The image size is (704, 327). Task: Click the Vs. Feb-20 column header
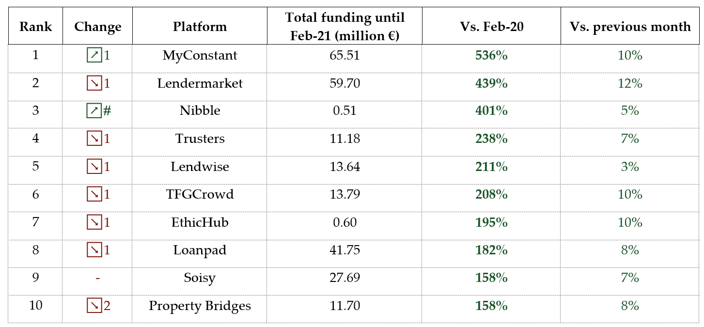pyautogui.click(x=491, y=27)
